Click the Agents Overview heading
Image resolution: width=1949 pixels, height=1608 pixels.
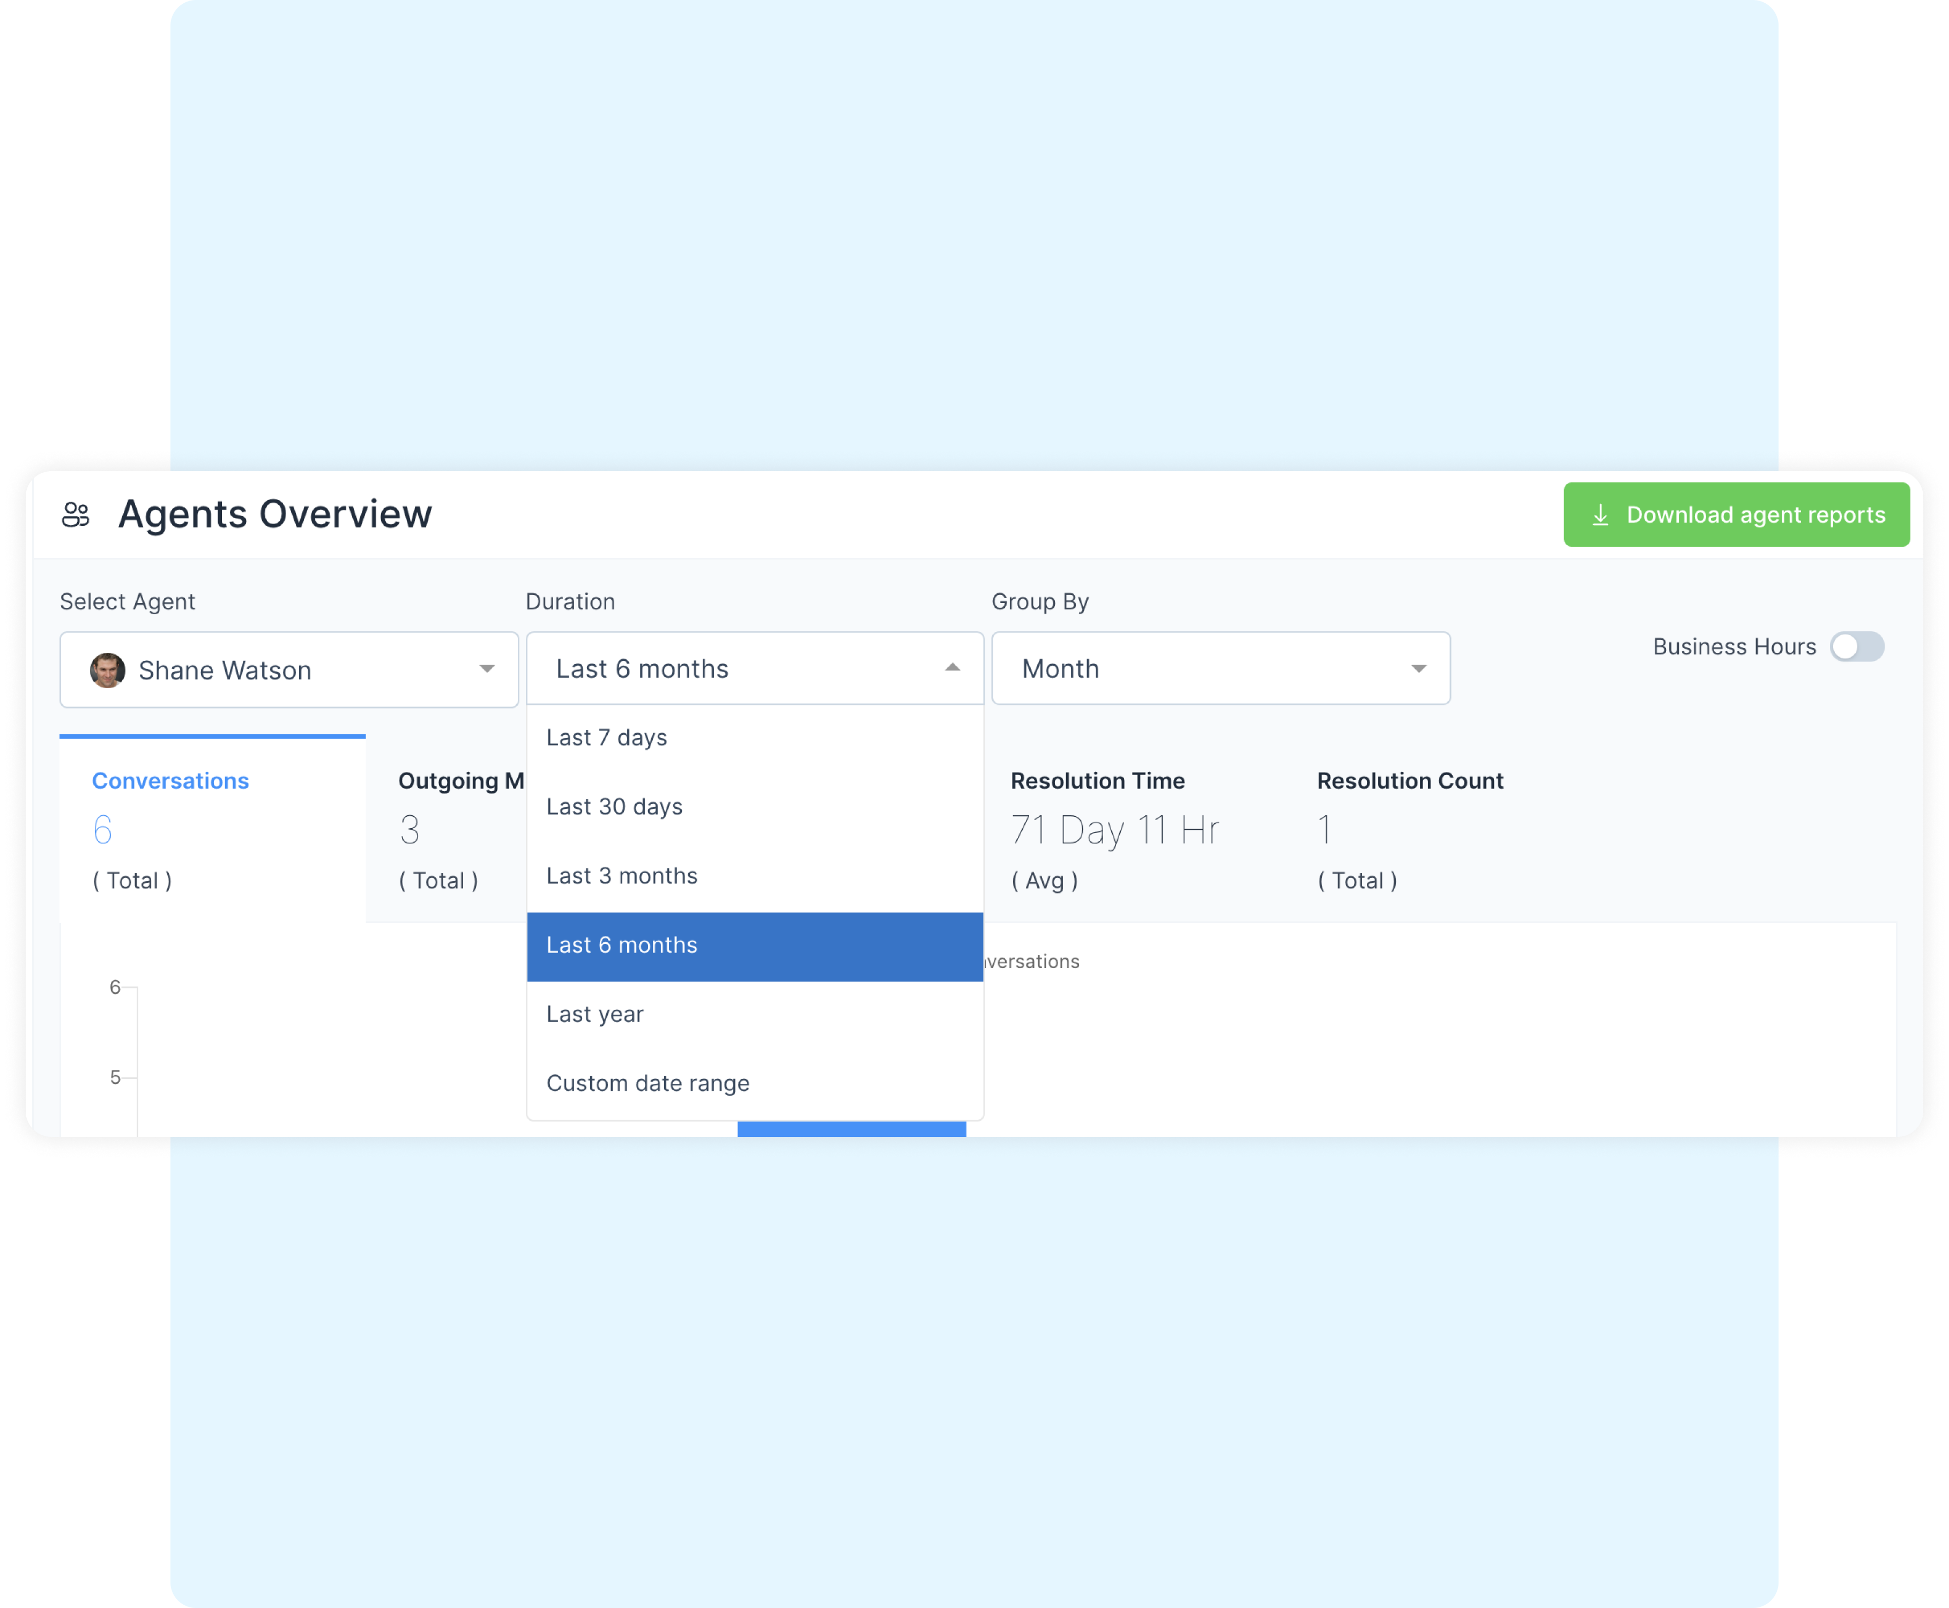275,514
